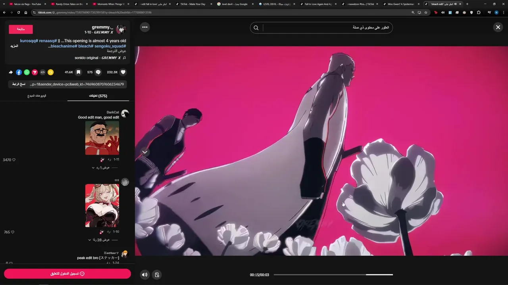Bookmark page with star icon

point(426,12)
